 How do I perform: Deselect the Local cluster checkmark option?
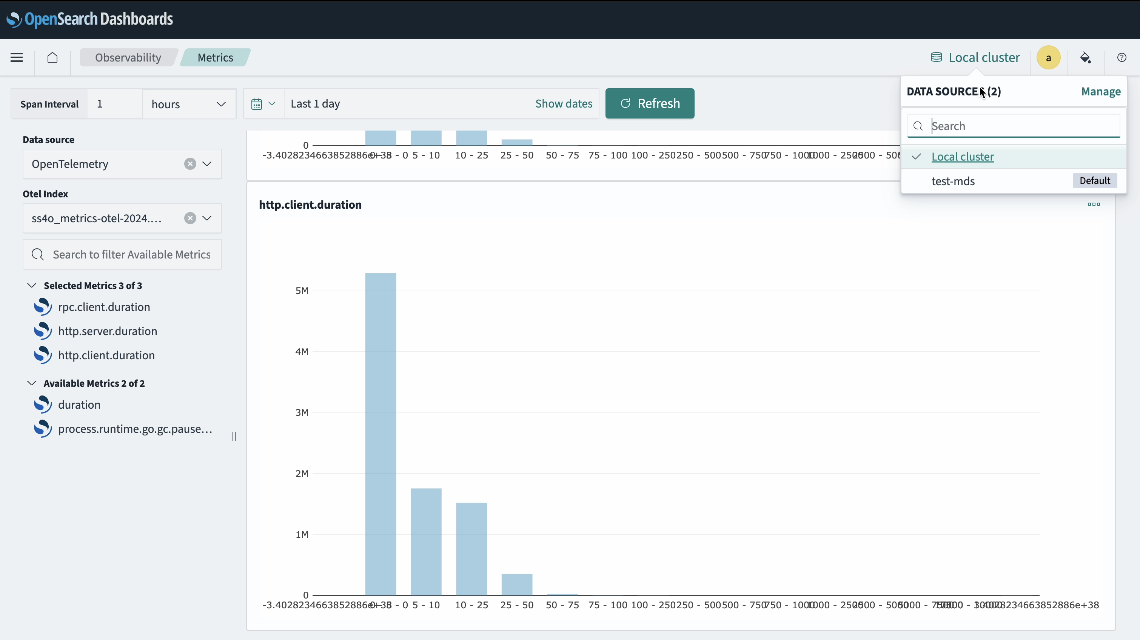(x=916, y=157)
